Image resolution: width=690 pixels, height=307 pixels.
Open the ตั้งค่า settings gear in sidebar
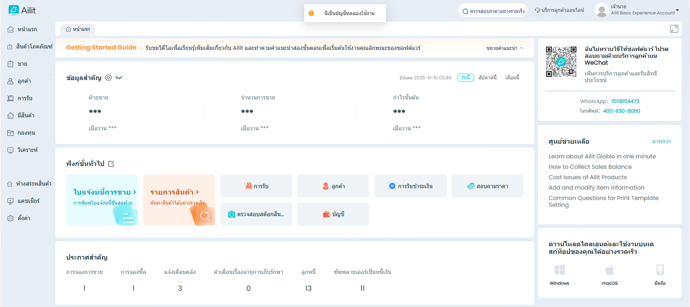coord(10,218)
